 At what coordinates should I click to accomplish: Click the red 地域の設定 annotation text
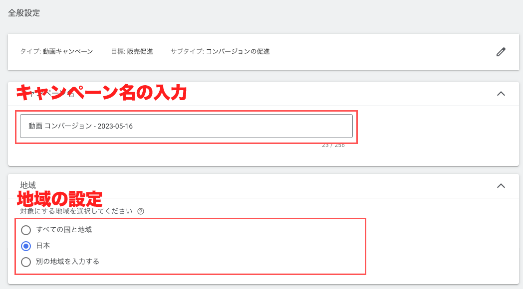pos(60,199)
